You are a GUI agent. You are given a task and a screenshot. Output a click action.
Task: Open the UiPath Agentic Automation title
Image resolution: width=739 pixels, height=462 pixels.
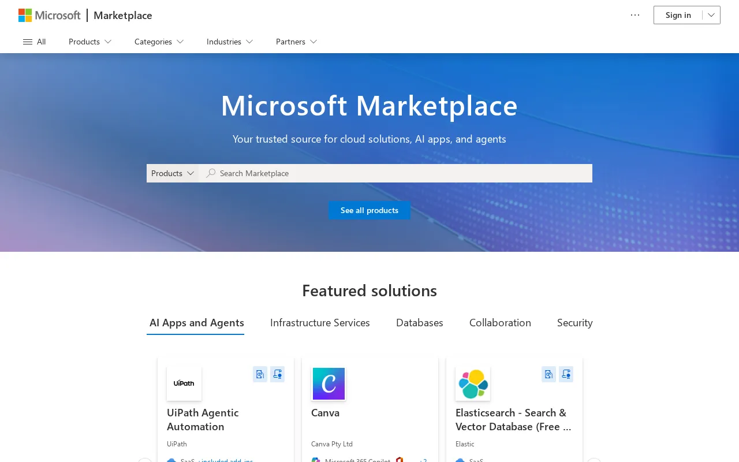pos(203,419)
